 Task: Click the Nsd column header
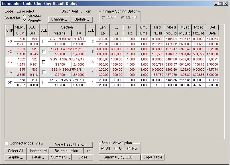(x=157, y=27)
